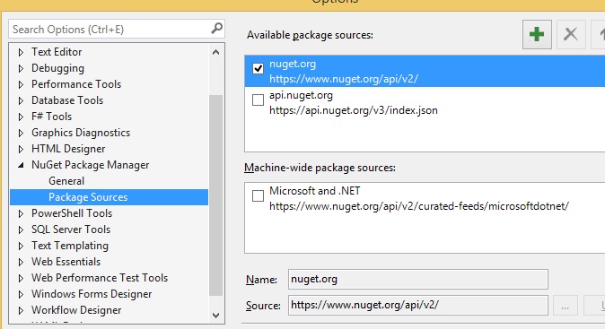Click the options tree scrollbar thumb

point(216,195)
